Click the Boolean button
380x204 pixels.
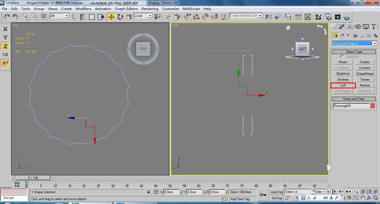pos(343,80)
